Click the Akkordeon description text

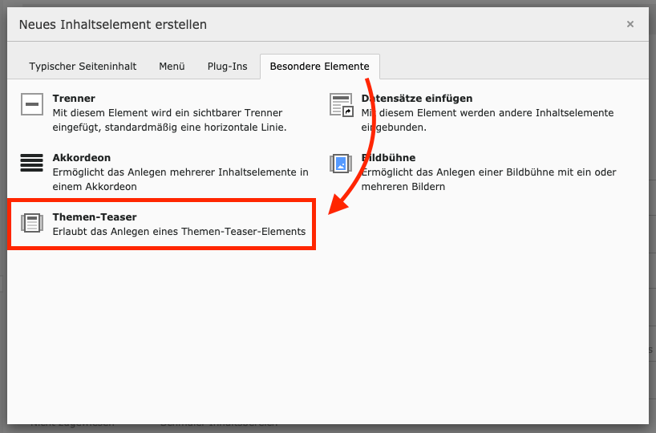pyautogui.click(x=180, y=179)
